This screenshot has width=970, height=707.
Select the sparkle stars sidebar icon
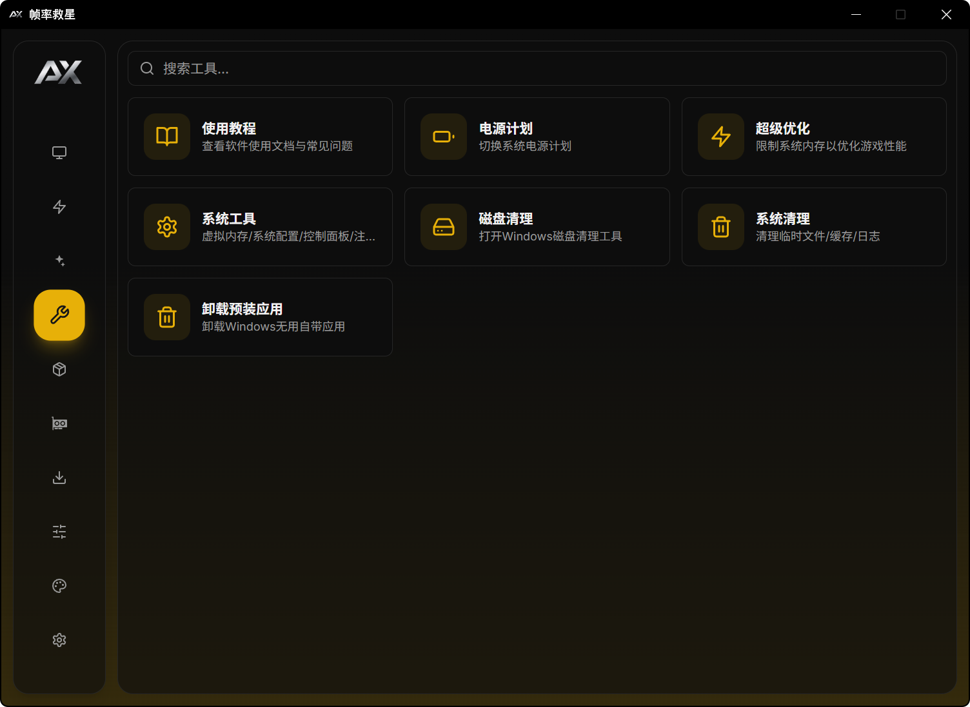(59, 261)
